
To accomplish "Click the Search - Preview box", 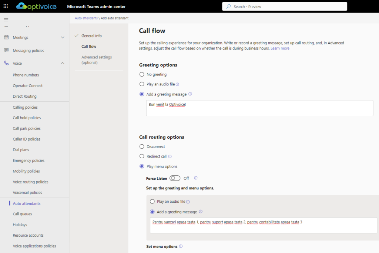I will coord(285,7).
